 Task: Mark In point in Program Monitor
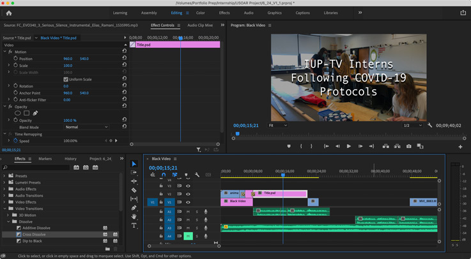(x=300, y=146)
